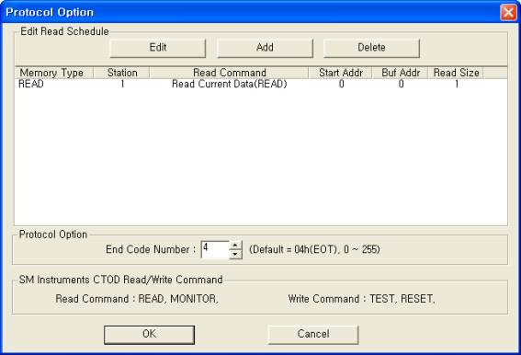This screenshot has width=521, height=355.
Task: Click the Delete schedule button
Action: [371, 48]
